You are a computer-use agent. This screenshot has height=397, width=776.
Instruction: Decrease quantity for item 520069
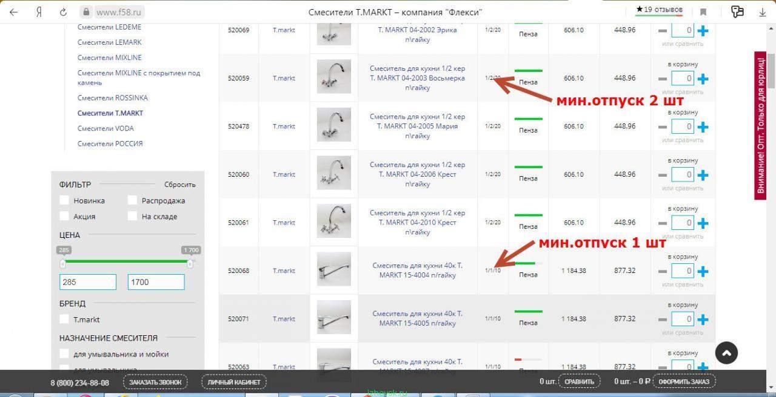(x=663, y=31)
